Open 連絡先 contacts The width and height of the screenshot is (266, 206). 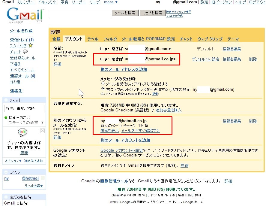click(16, 91)
